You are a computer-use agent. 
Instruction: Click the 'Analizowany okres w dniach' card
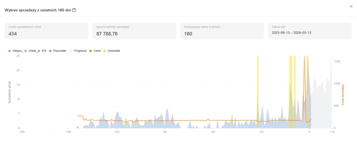coord(222,31)
